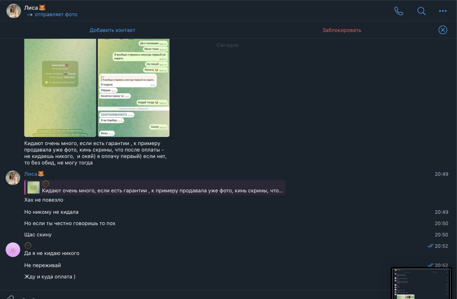Screen dimensions: 457x299
Task: Open Лиса's profile avatar in header
Action: 13,11
